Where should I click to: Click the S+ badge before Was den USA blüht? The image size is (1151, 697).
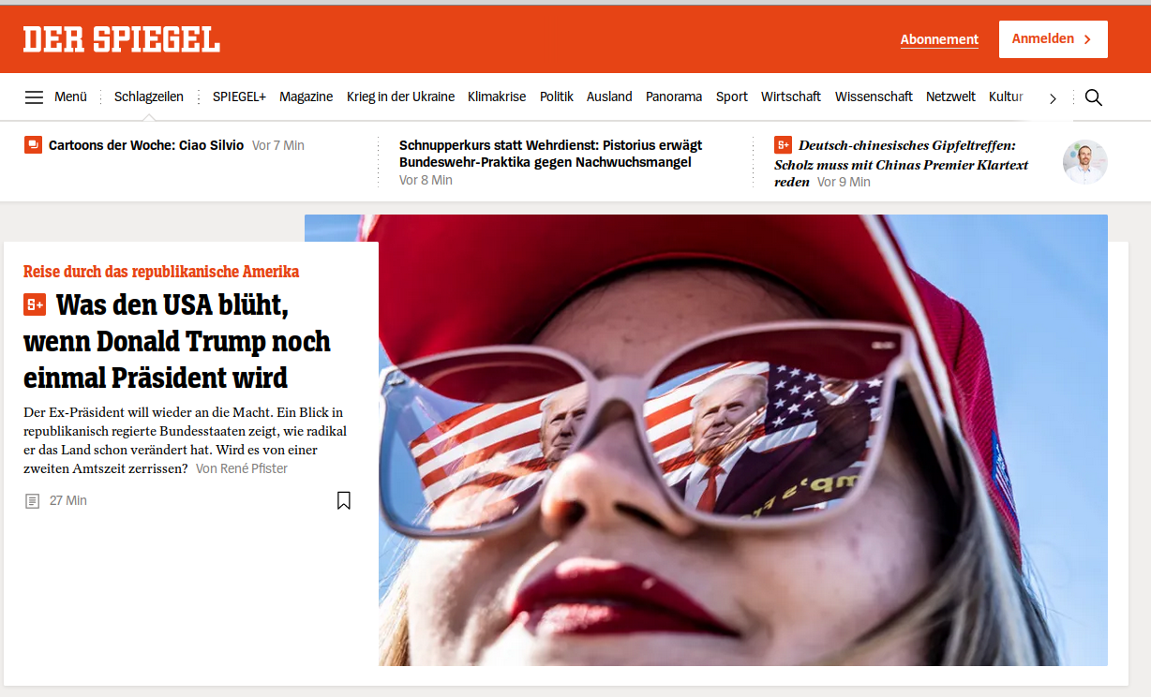(35, 304)
